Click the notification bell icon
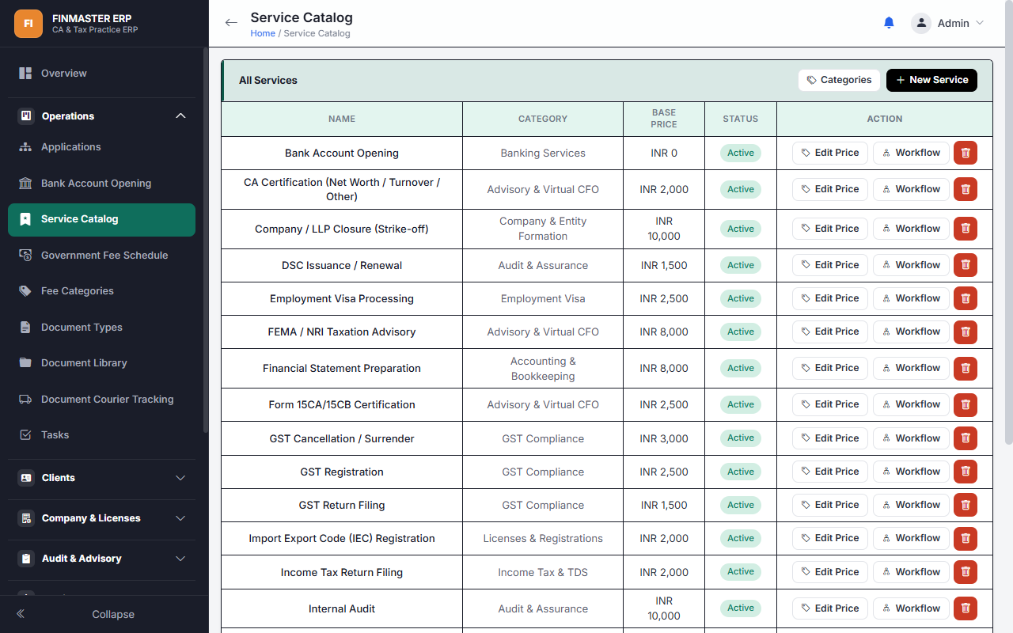Viewport: 1013px width, 633px height. coord(889,23)
